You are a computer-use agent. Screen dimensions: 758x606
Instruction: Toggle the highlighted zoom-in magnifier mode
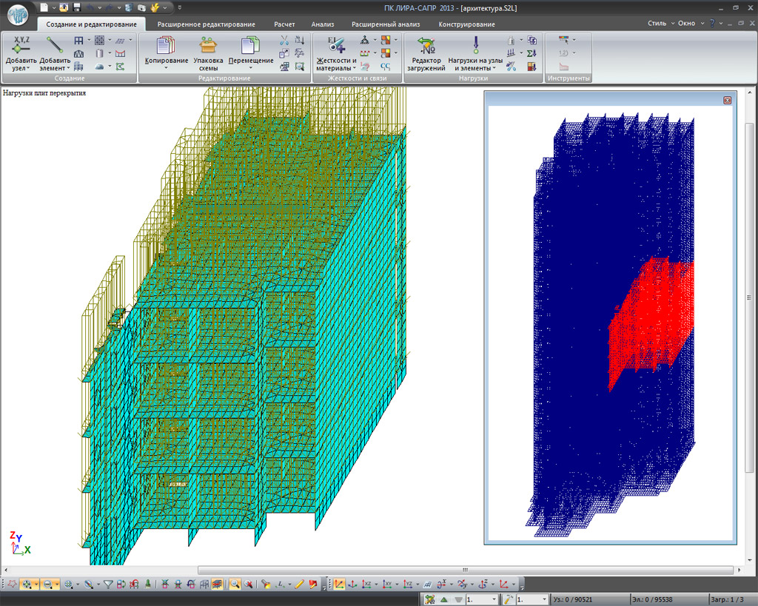pos(27,585)
